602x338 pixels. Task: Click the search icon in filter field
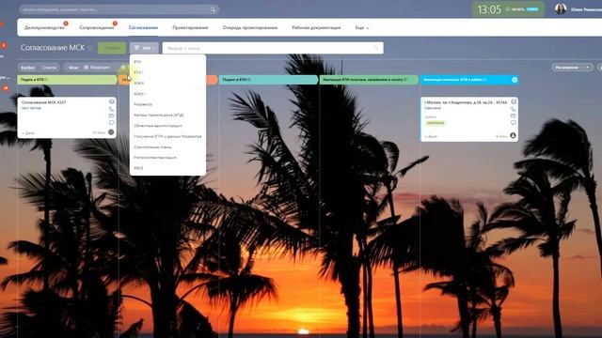pos(376,48)
